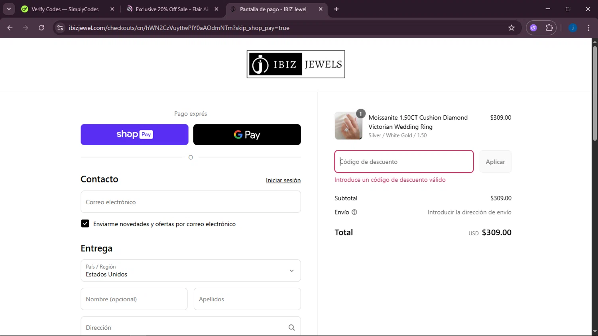Click the browser forward arrow
The width and height of the screenshot is (598, 336).
coord(26,28)
